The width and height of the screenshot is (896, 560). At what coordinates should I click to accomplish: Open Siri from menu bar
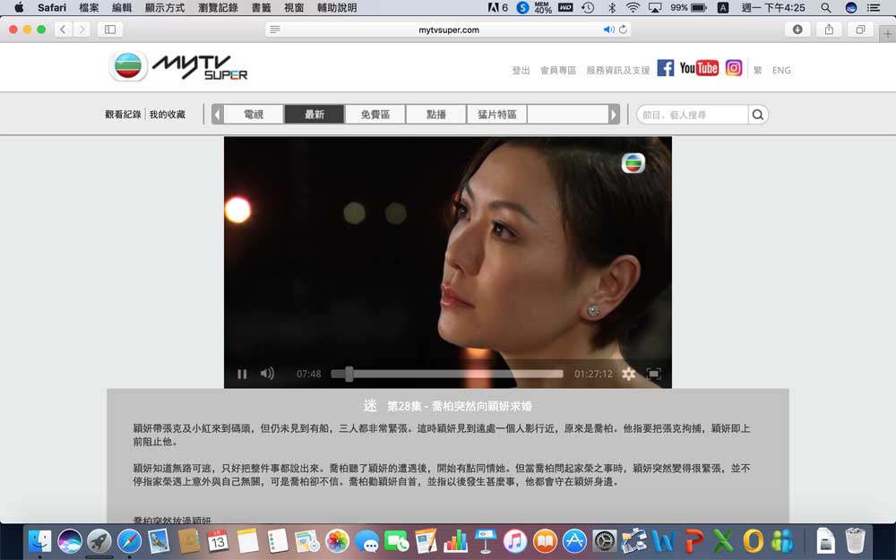(x=851, y=7)
